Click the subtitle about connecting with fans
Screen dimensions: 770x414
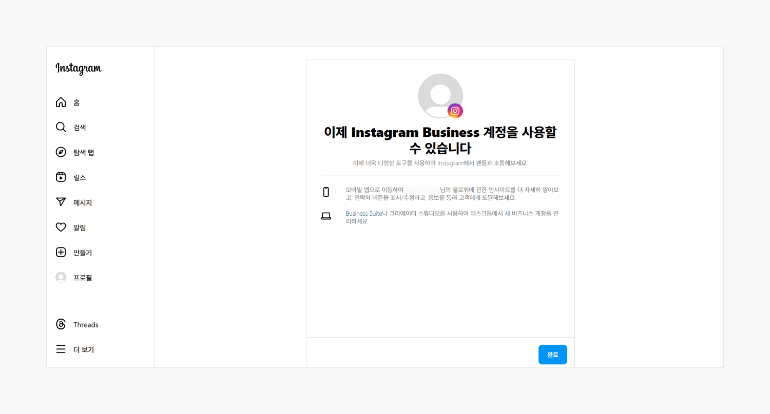click(440, 163)
